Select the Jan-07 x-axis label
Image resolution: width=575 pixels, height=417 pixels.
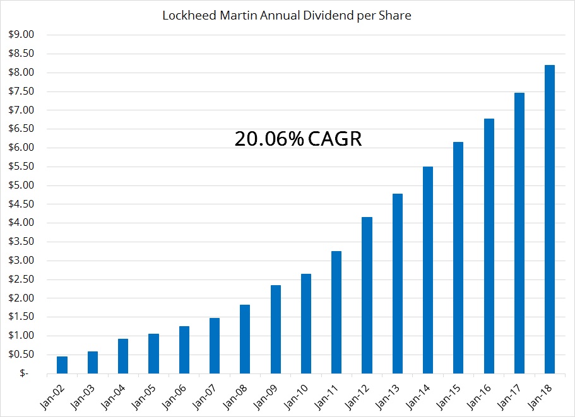(x=205, y=397)
